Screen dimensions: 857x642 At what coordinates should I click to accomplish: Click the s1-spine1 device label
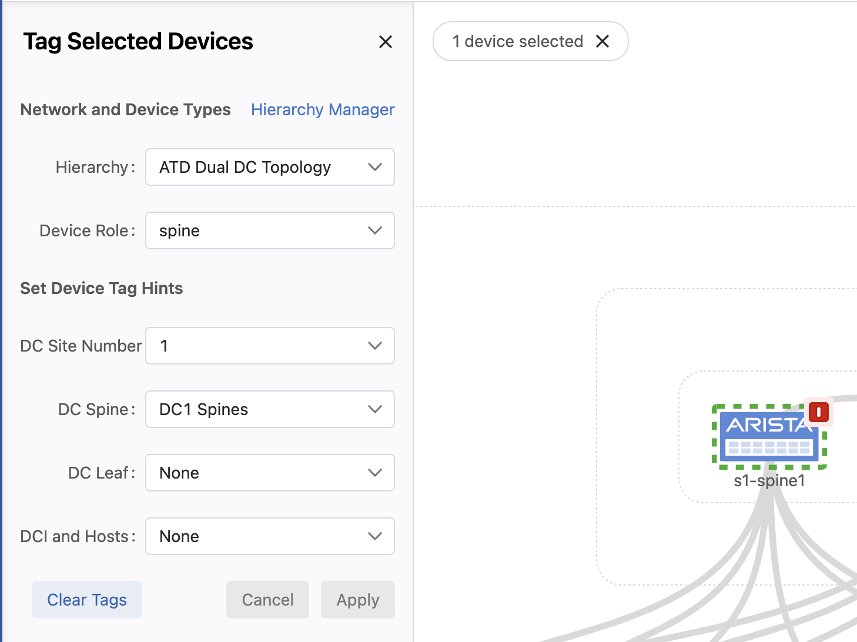click(x=769, y=481)
